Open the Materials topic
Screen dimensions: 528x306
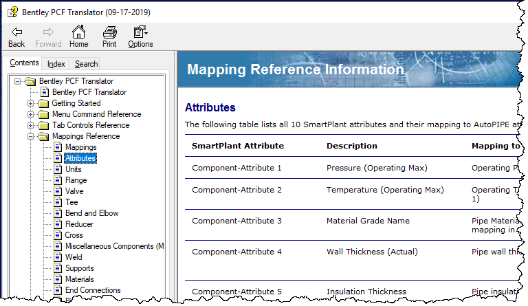pos(79,279)
